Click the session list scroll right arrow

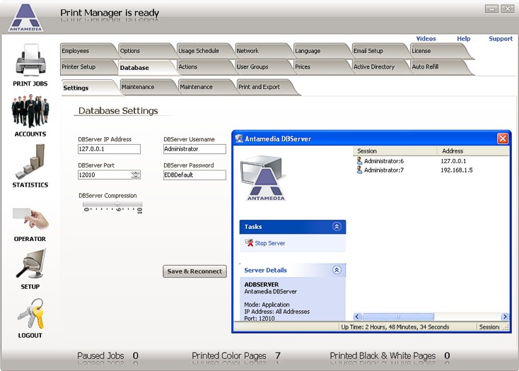tap(504, 317)
